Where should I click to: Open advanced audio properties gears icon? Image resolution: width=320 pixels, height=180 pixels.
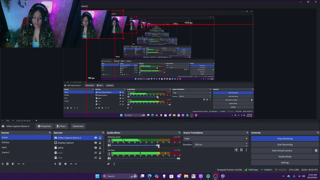pos(108,164)
